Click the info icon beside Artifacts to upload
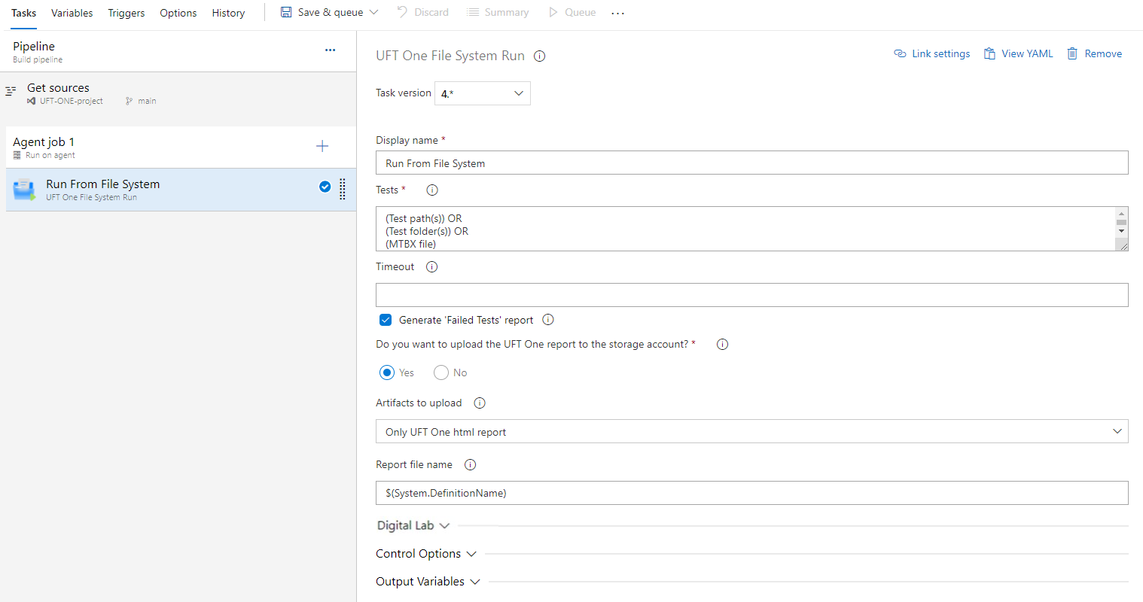 [x=480, y=403]
